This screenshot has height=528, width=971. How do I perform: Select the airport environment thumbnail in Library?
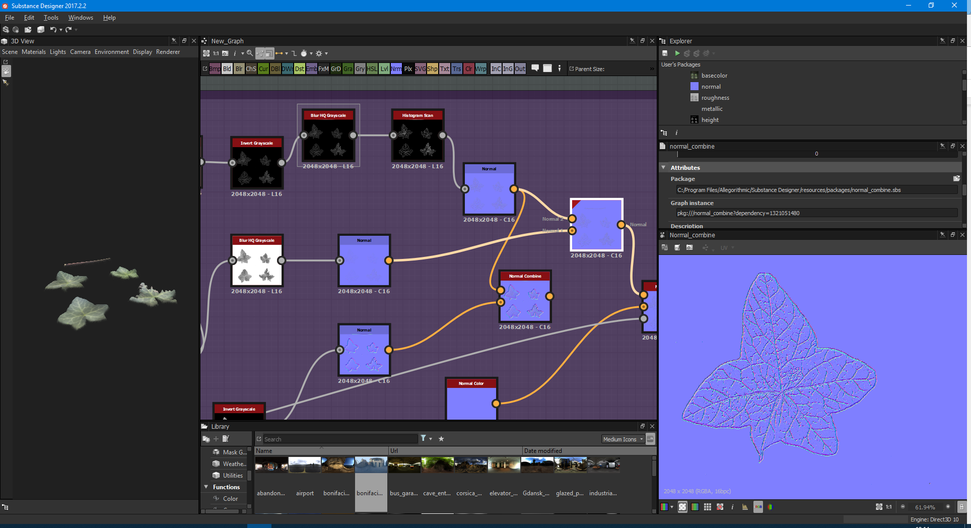point(305,465)
